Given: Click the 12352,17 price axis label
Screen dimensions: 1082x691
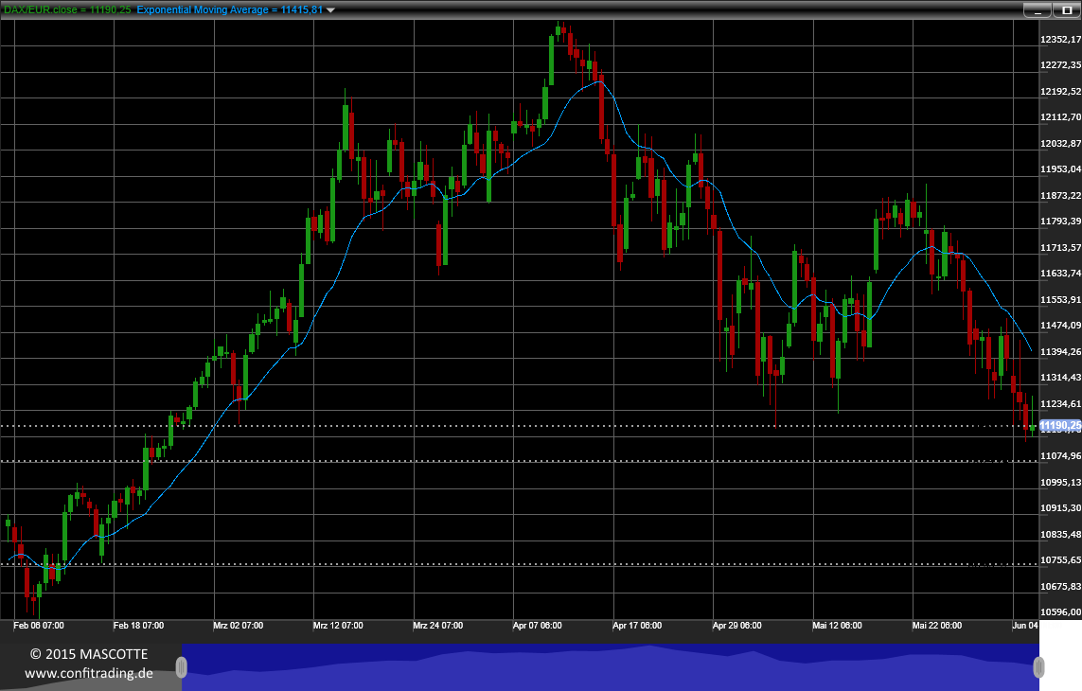Looking at the screenshot, I should pyautogui.click(x=1060, y=40).
